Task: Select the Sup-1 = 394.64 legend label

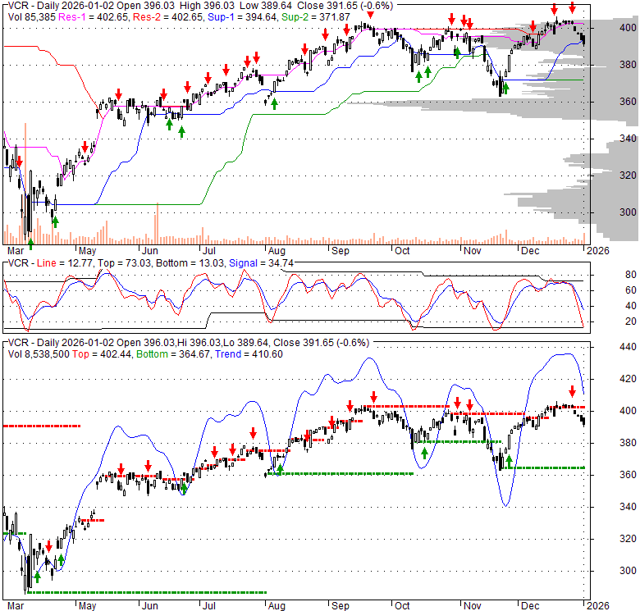Action: [x=242, y=17]
